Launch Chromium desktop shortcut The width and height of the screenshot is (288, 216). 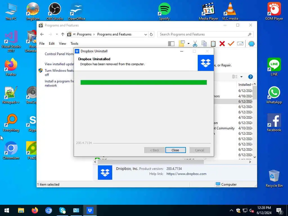click(11, 151)
